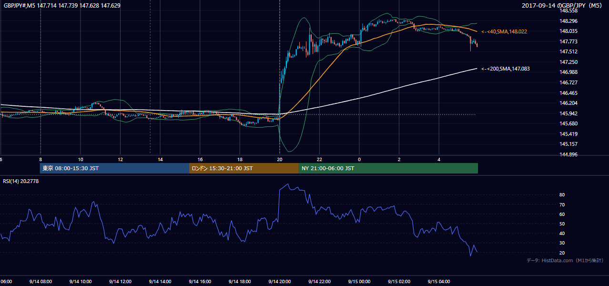Click the 9/15 02:00 time label
Viewport: 609px width, 286px height.
(399, 281)
